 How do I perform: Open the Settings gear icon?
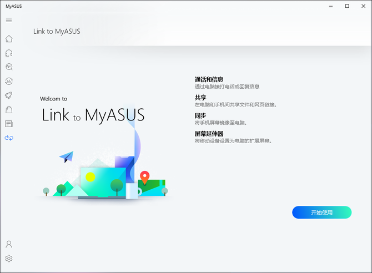tap(9, 259)
